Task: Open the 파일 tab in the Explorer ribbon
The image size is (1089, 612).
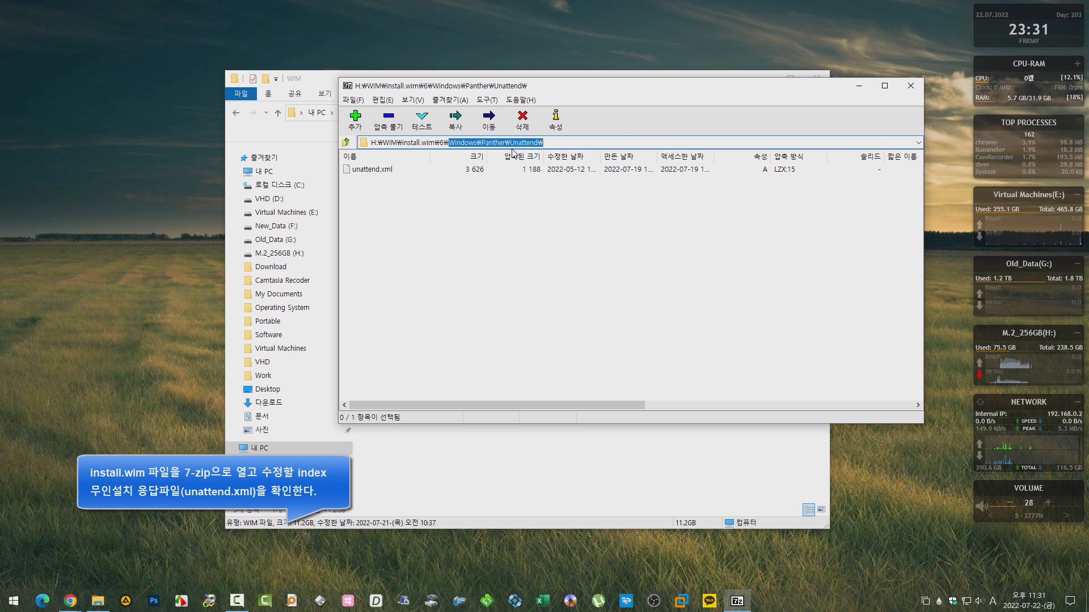Action: pos(241,93)
